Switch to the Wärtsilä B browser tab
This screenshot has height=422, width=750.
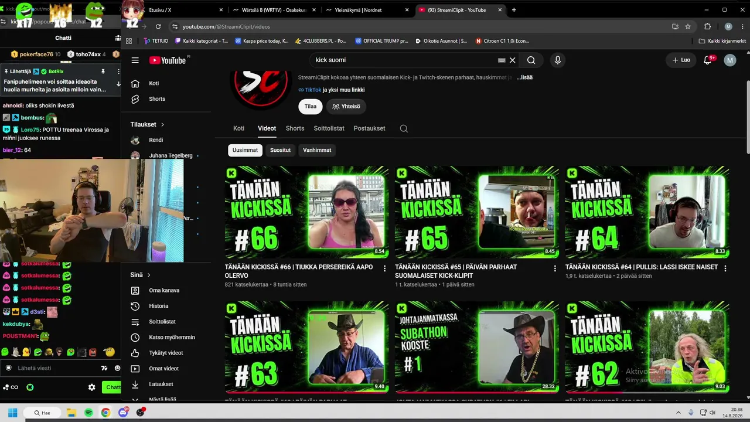pos(274,10)
